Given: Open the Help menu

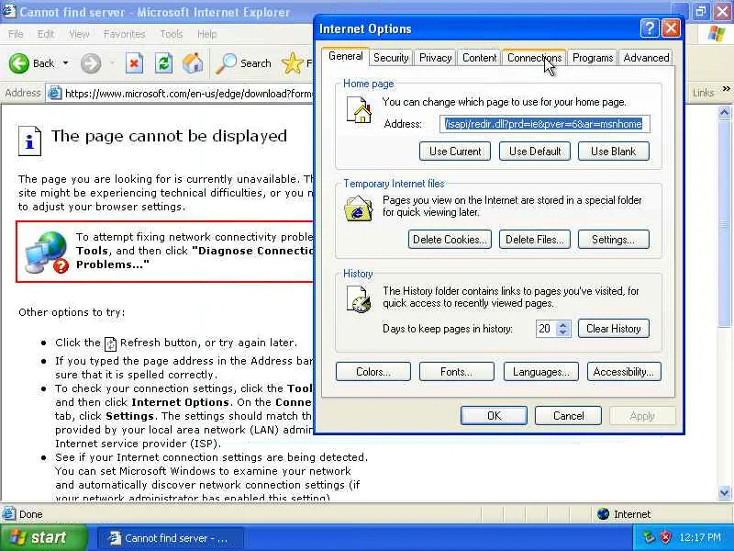Looking at the screenshot, I should [206, 34].
